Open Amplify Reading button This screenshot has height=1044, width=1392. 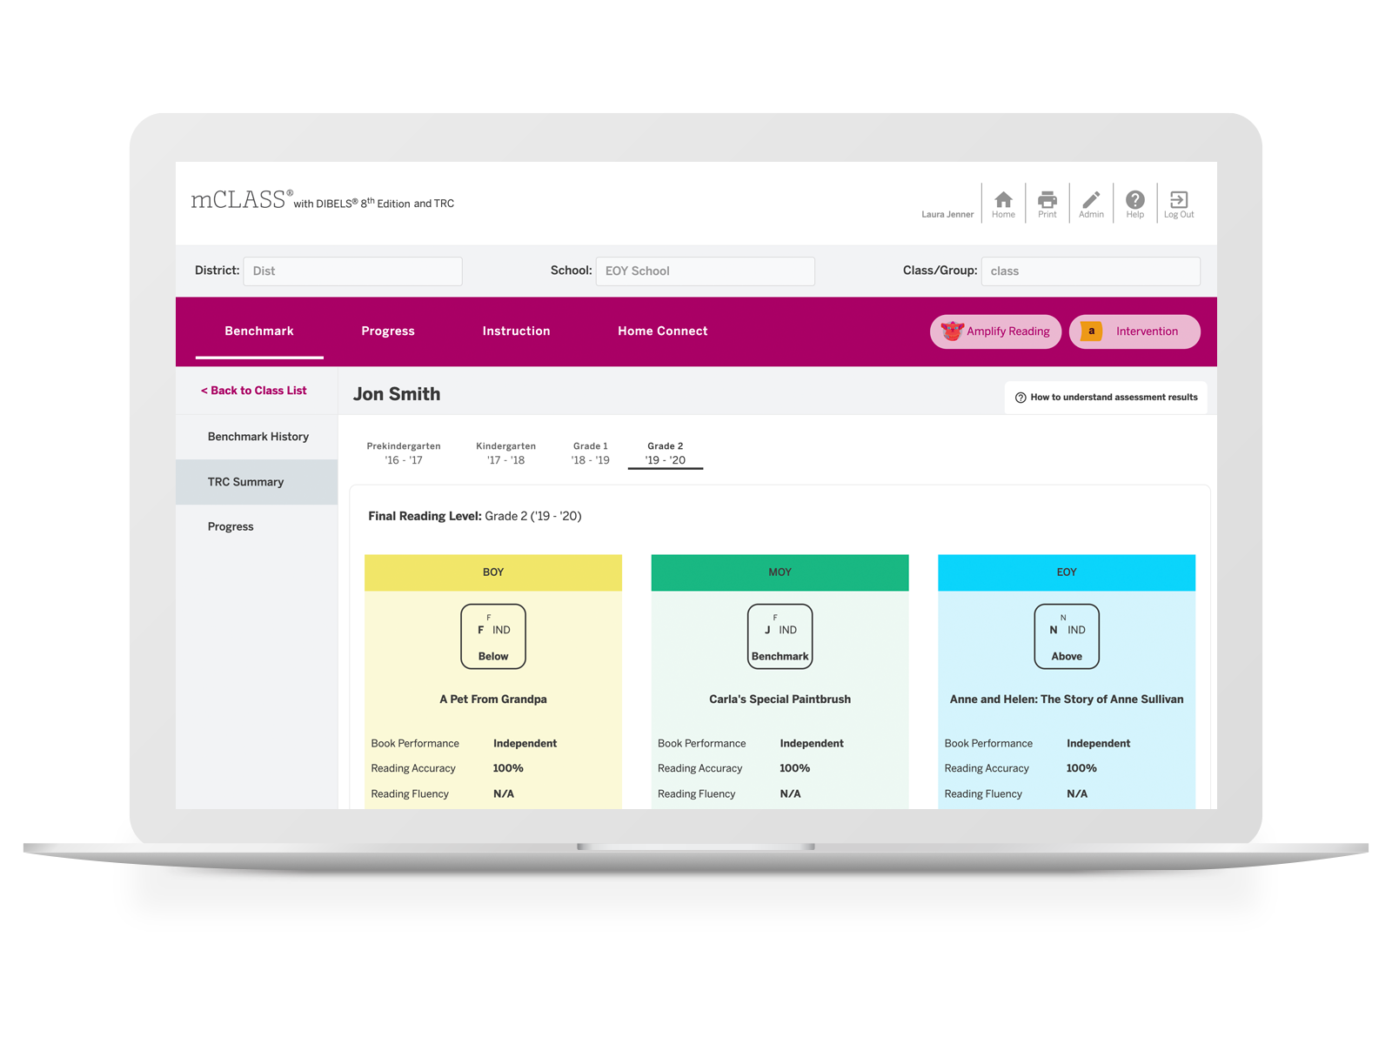pos(995,331)
